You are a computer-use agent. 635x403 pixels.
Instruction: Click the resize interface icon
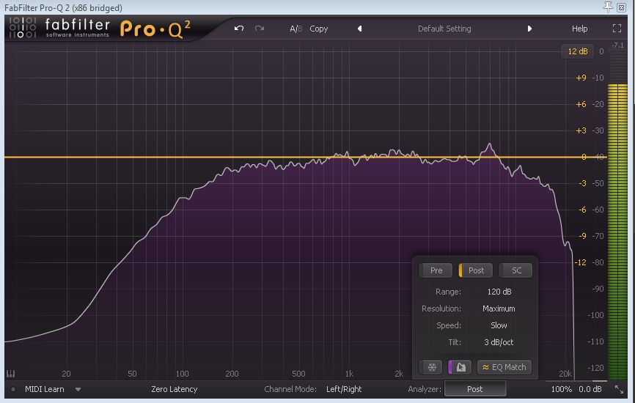(619, 390)
